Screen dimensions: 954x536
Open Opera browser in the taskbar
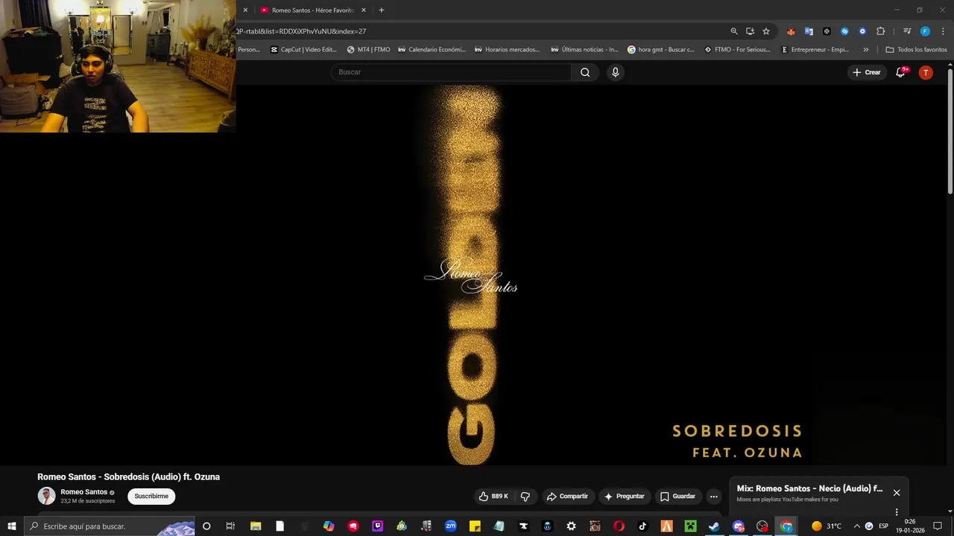[619, 526]
